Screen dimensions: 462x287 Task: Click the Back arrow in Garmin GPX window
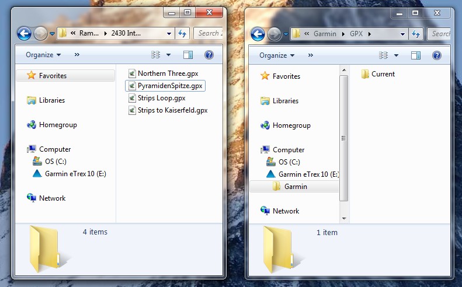[x=258, y=34]
